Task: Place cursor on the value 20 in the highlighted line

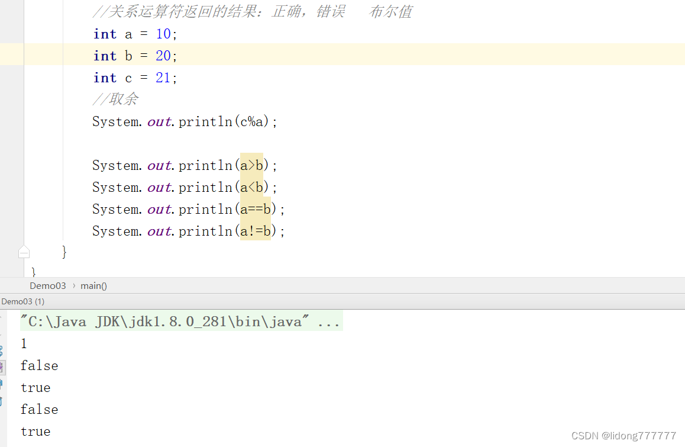Action: (163, 56)
